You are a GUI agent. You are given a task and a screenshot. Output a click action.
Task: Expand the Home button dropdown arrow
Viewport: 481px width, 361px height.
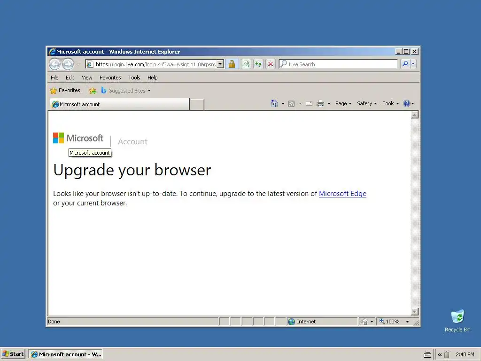(x=283, y=104)
